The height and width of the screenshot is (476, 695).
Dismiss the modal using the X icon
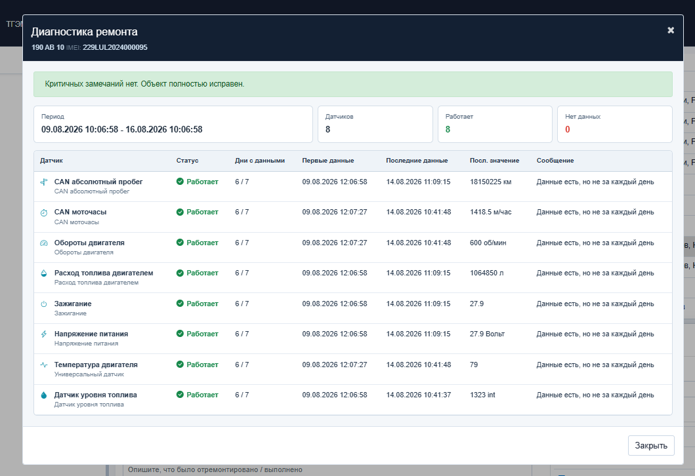point(671,30)
